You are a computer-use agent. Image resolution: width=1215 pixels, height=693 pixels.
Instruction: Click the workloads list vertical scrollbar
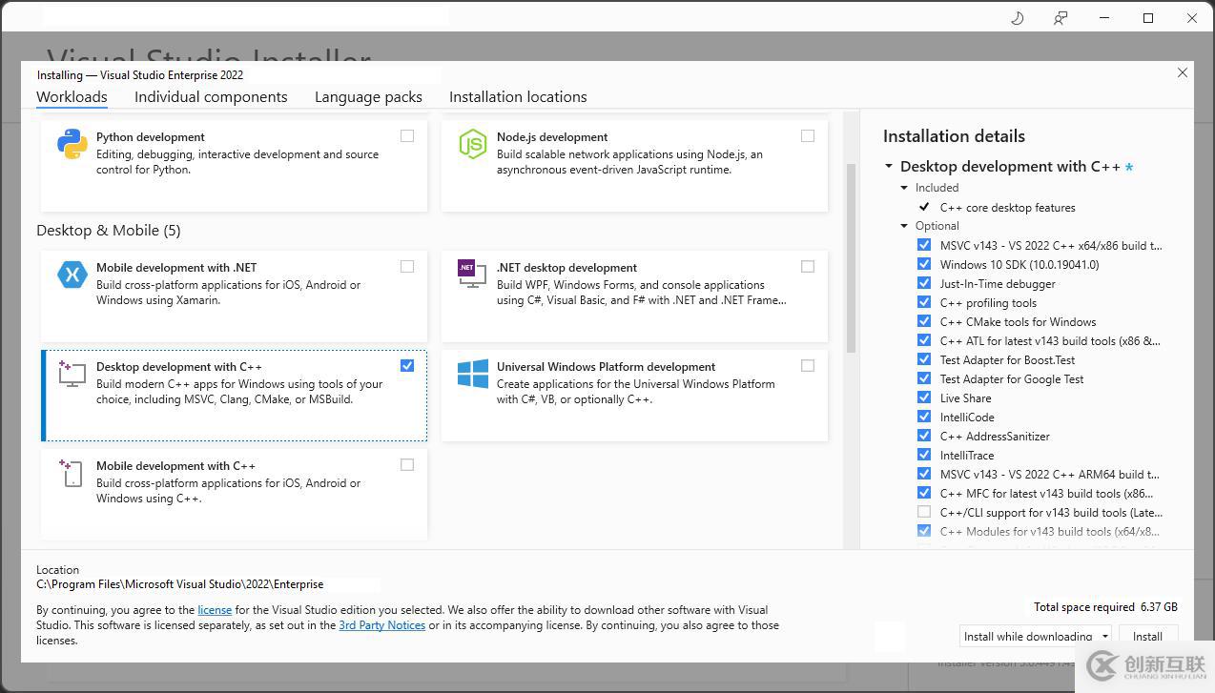pyautogui.click(x=851, y=257)
